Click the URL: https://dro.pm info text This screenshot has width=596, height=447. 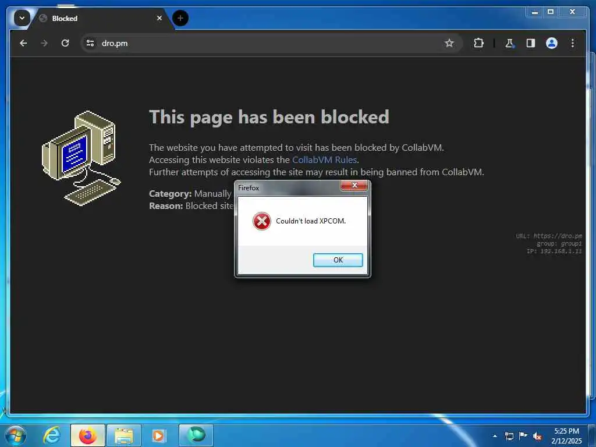[549, 236]
